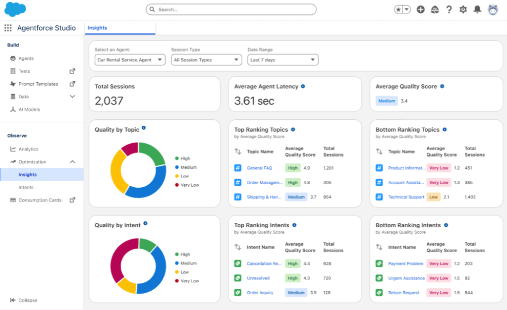Open the General FAQ topic link

259,168
